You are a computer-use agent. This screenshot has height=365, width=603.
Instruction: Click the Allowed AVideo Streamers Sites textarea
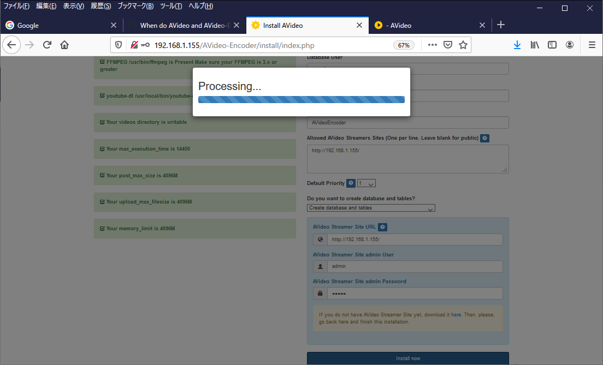(x=407, y=159)
